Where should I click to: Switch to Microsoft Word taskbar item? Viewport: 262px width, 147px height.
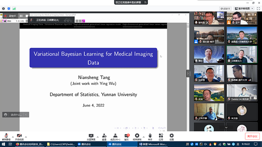[x=153, y=144]
